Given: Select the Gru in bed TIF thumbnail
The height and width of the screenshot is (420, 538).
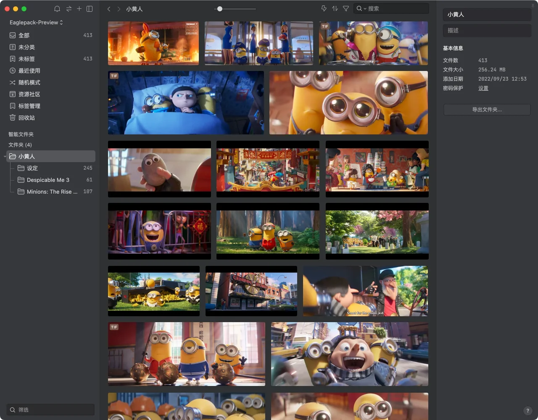Looking at the screenshot, I should click(186, 102).
